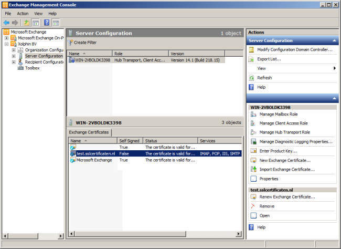This screenshot has width=341, height=249.
Task: Collapse the Server Configuration actions section
Action: pos(334,41)
